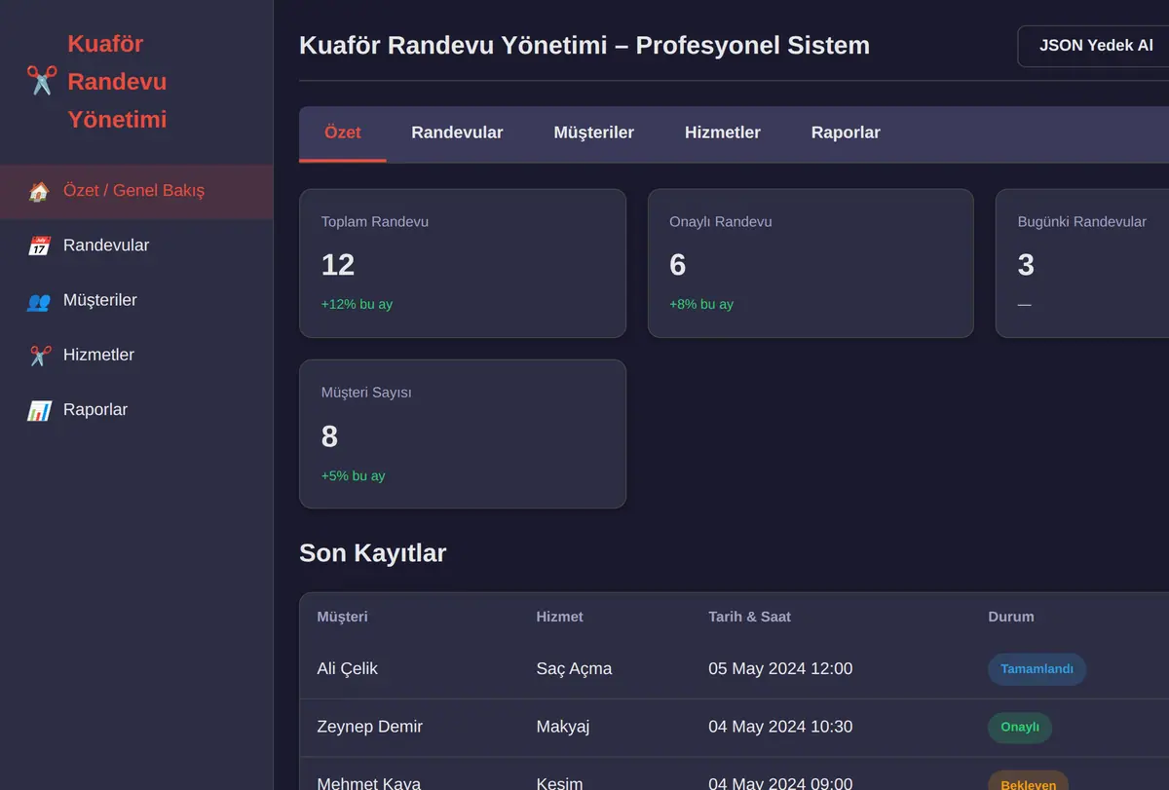Click the page title Kuaför Randevu Yönetimi – Profesyonel Sistem

pos(584,46)
